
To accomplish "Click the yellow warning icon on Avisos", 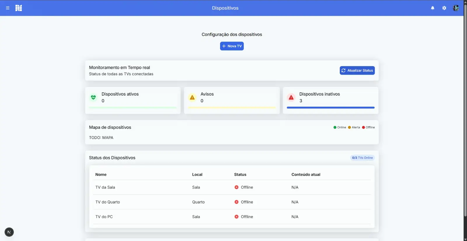I will 192,97.
